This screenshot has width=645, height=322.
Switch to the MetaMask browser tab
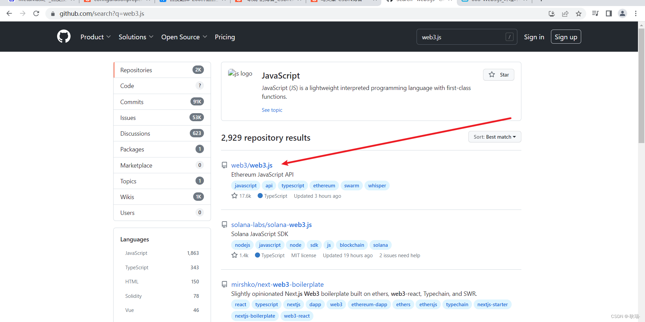(37, 1)
